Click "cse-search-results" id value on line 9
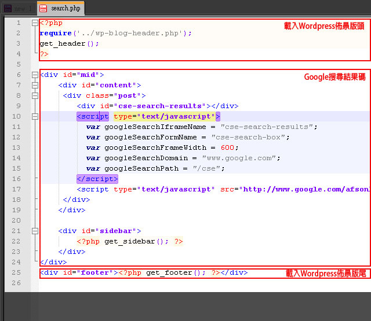Viewport: 371px width, 321px height. pos(160,106)
